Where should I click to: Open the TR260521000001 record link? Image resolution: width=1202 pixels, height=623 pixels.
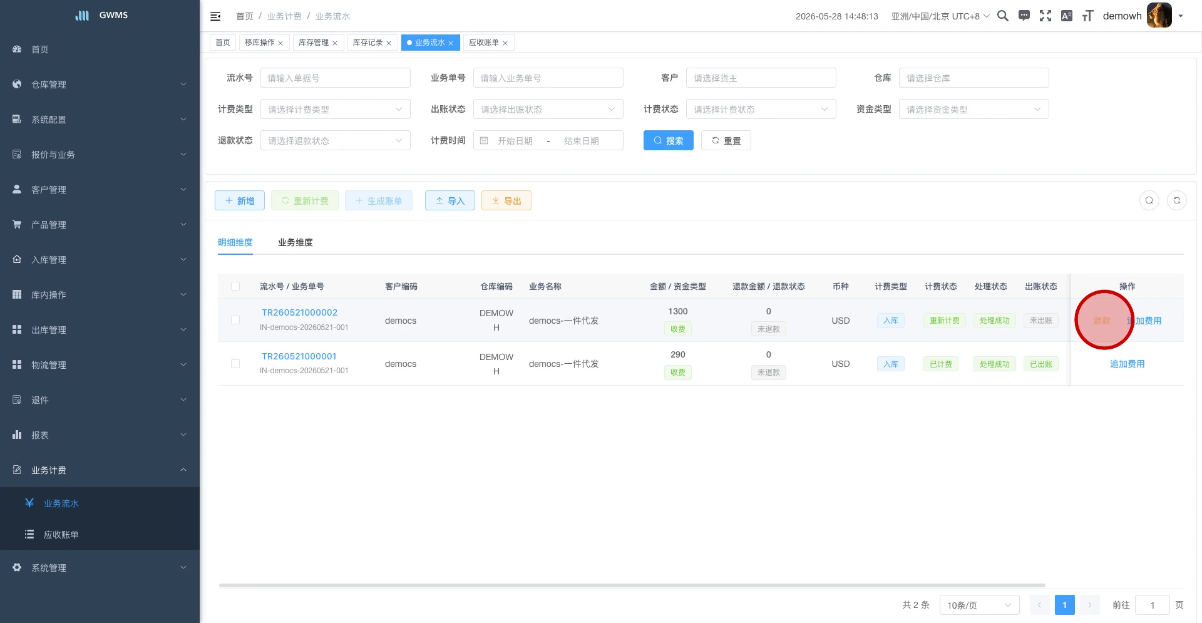click(299, 356)
